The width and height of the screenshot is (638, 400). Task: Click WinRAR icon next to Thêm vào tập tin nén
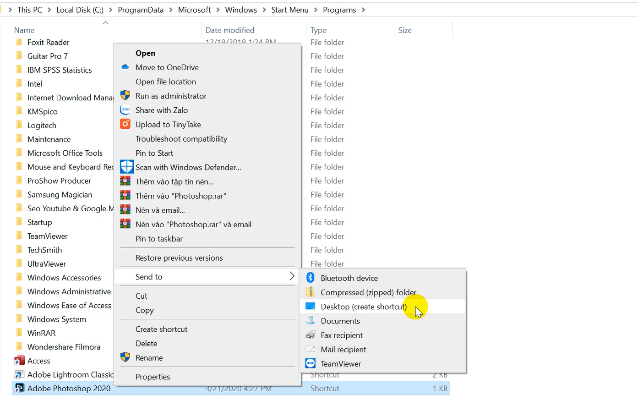tap(125, 181)
